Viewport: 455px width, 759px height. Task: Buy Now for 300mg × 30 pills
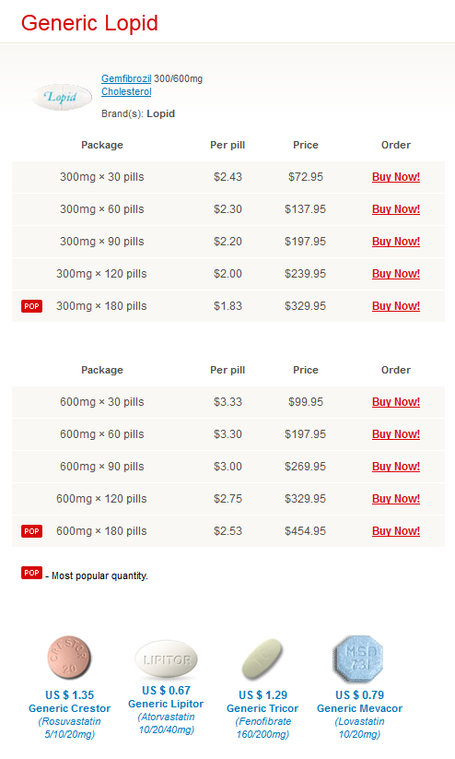pos(396,177)
